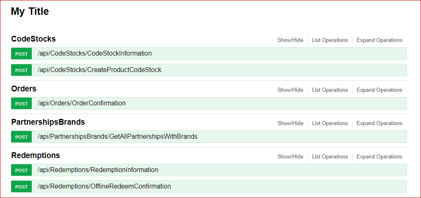This screenshot has height=198, width=421.
Task: Click Show/Hide for Orders
Action: (290, 90)
